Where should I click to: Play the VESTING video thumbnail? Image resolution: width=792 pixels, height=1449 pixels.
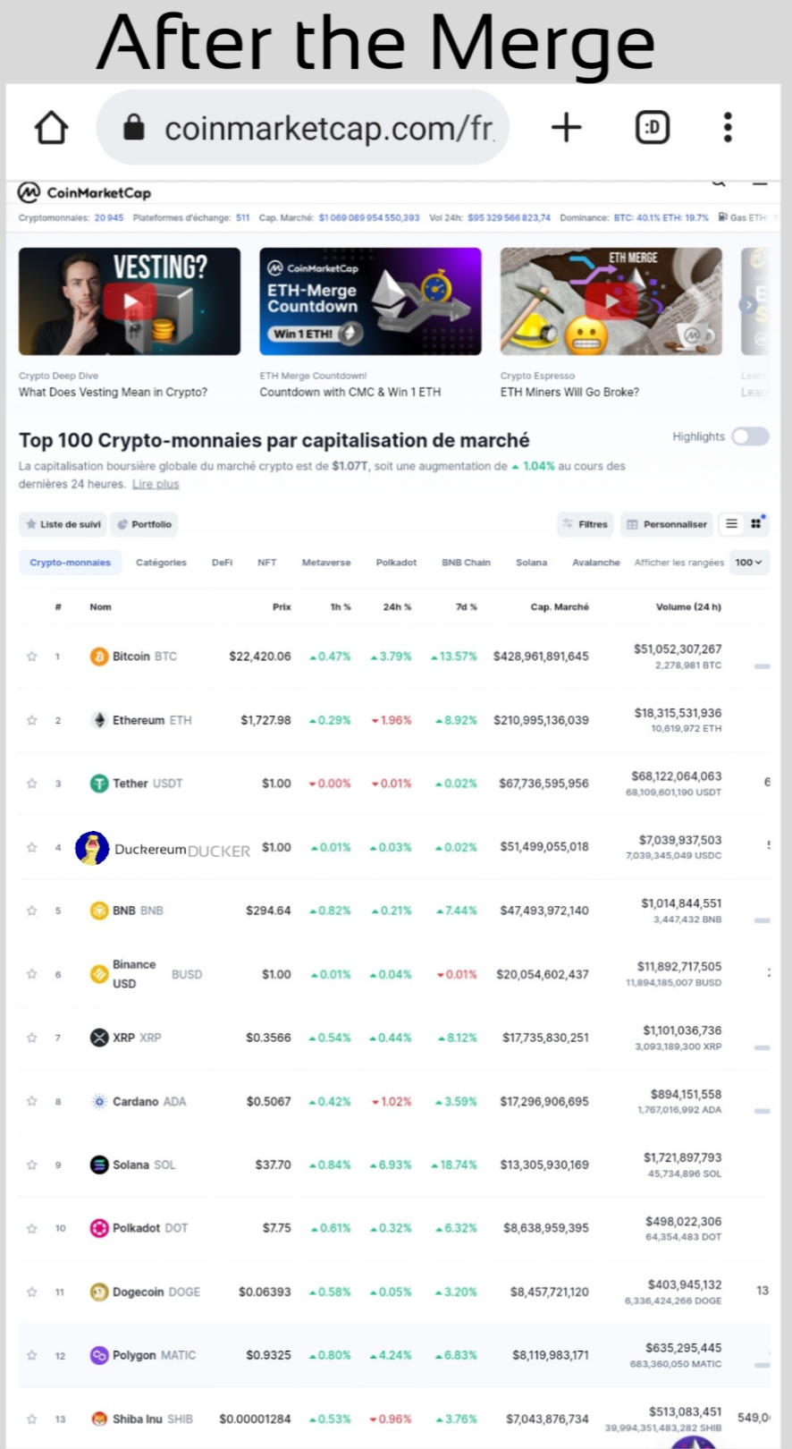pos(130,301)
